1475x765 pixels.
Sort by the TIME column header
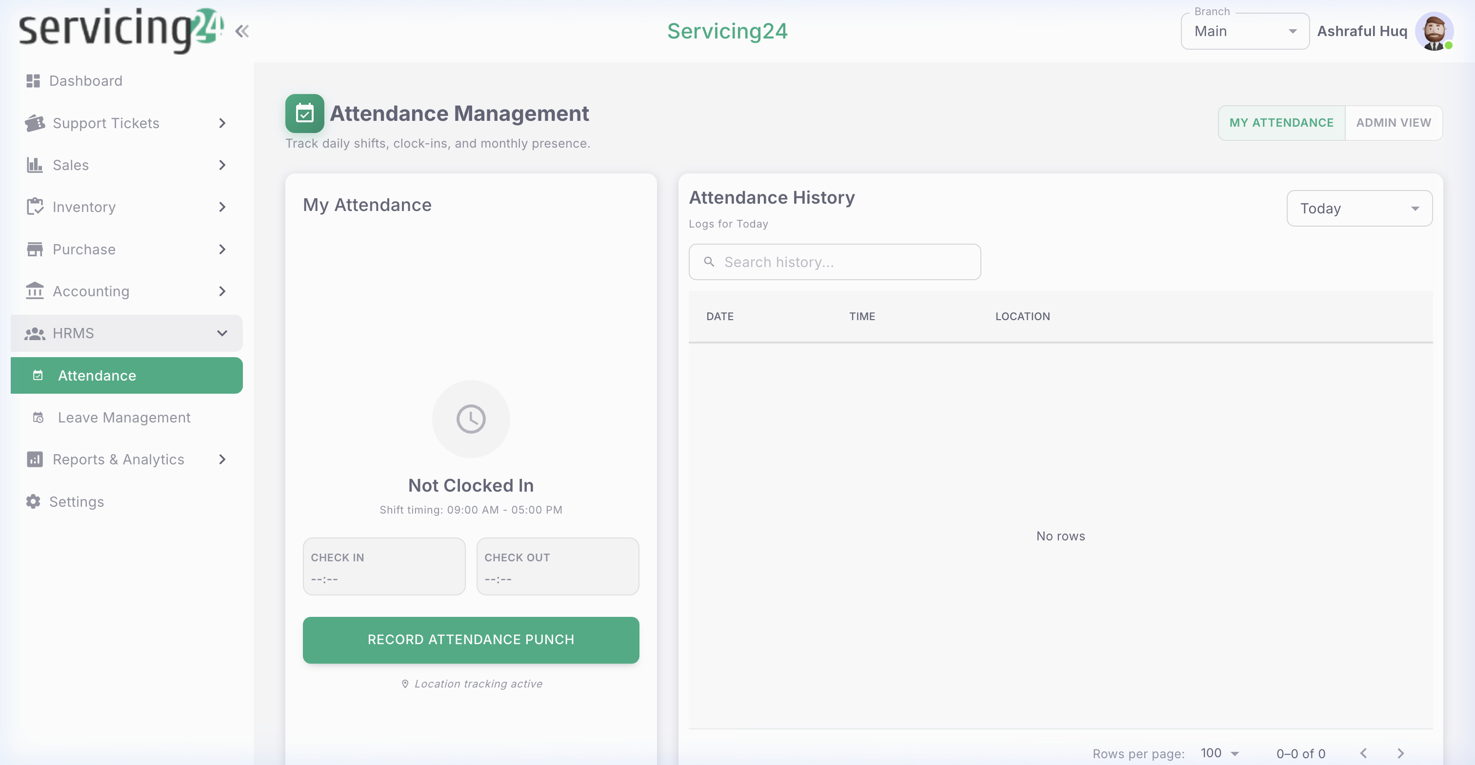[862, 316]
